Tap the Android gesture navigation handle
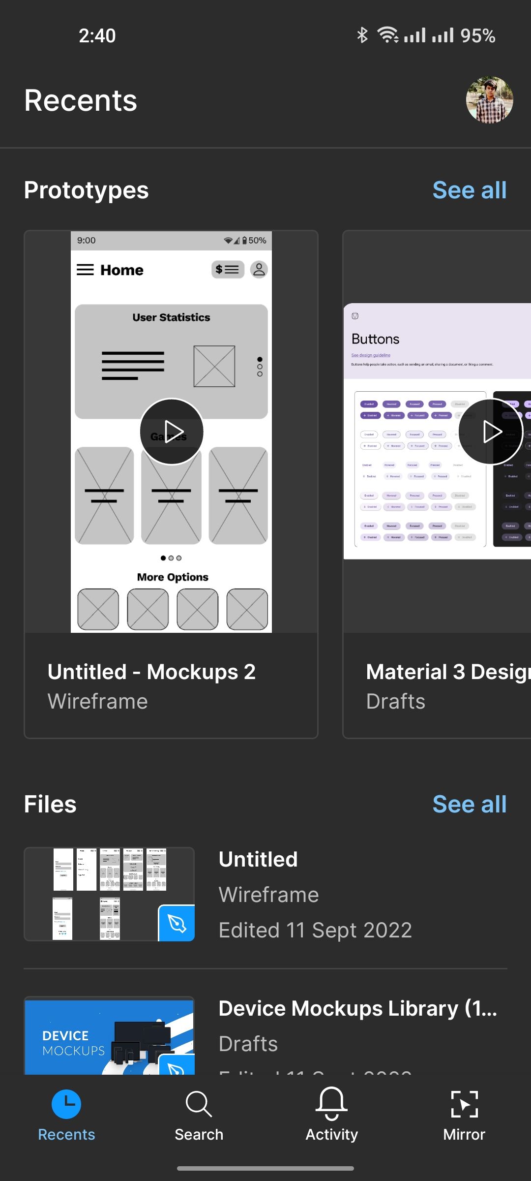 coord(265,1168)
